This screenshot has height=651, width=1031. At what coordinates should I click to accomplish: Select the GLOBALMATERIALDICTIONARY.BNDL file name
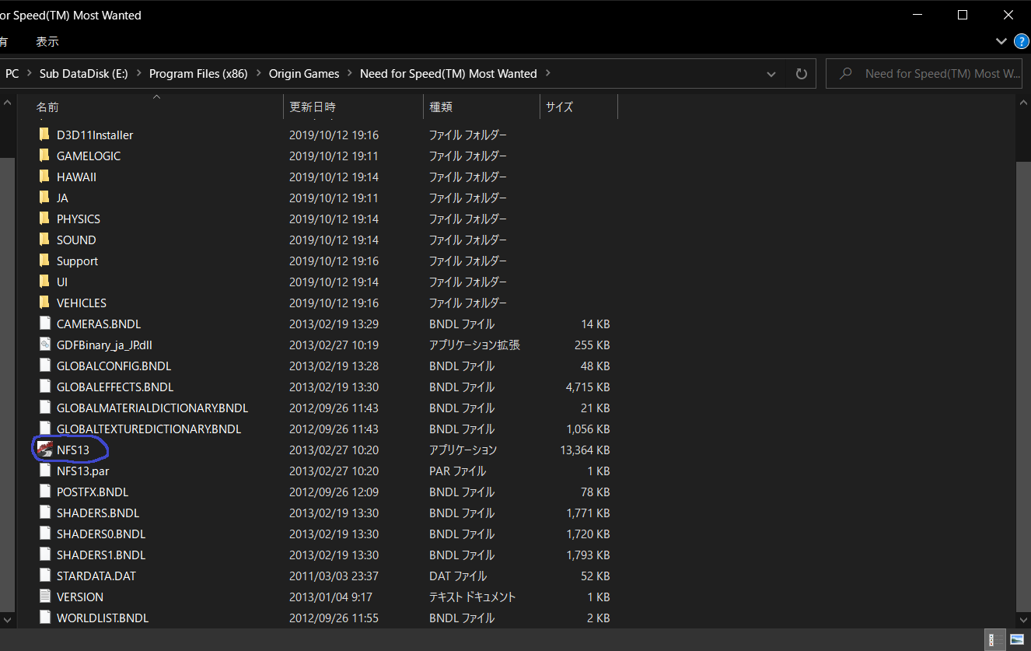point(152,408)
